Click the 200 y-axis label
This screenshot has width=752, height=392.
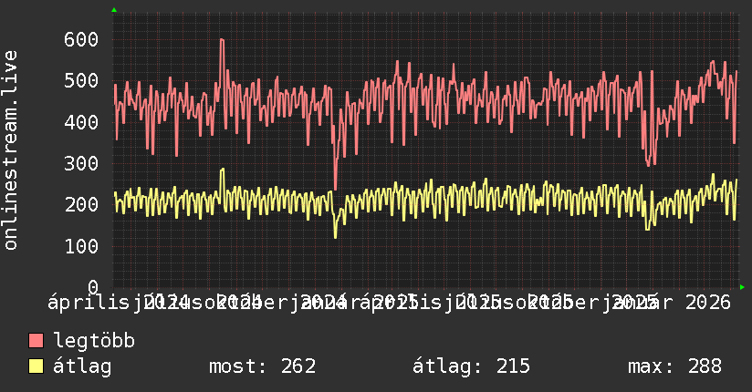point(81,205)
